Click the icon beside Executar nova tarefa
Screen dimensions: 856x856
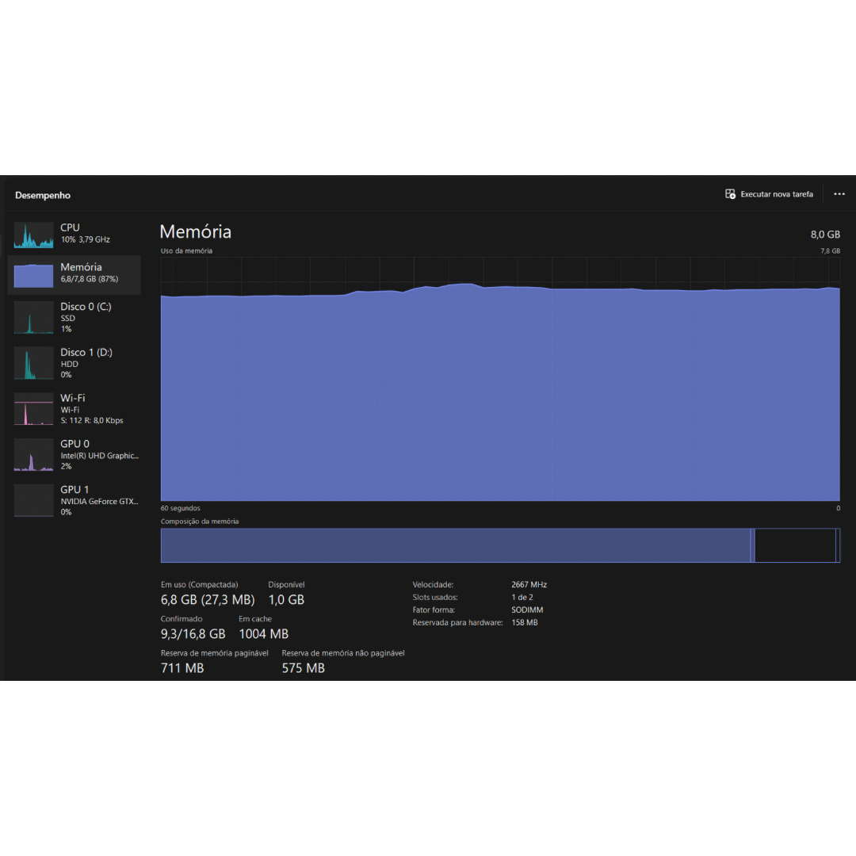730,194
